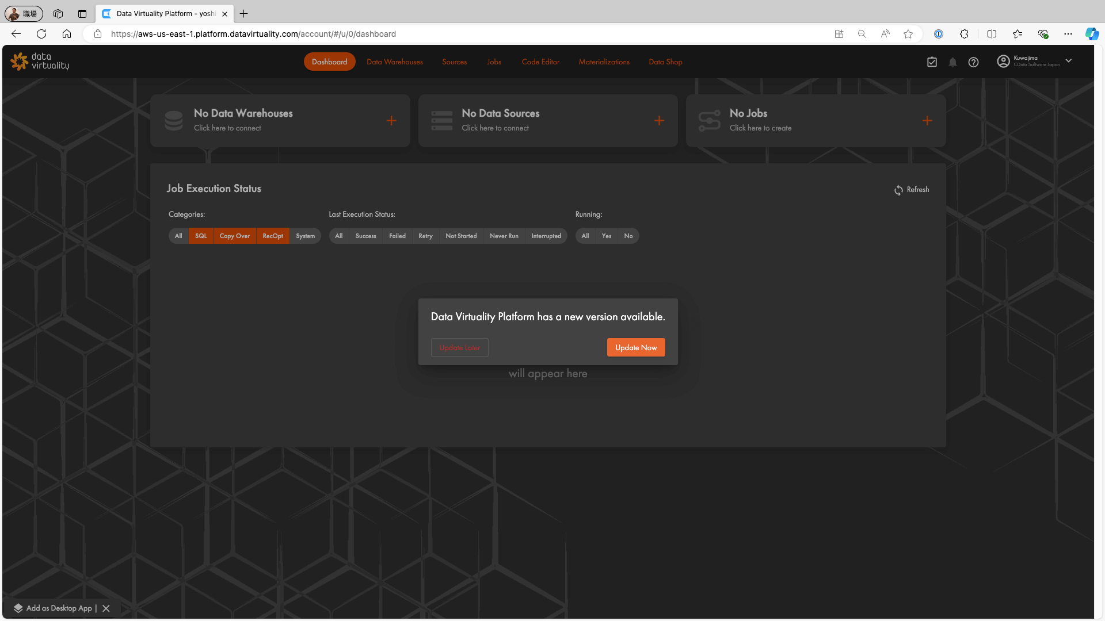This screenshot has height=621, width=1105.
Task: Click the server icon on Data Sources card
Action: 442,121
